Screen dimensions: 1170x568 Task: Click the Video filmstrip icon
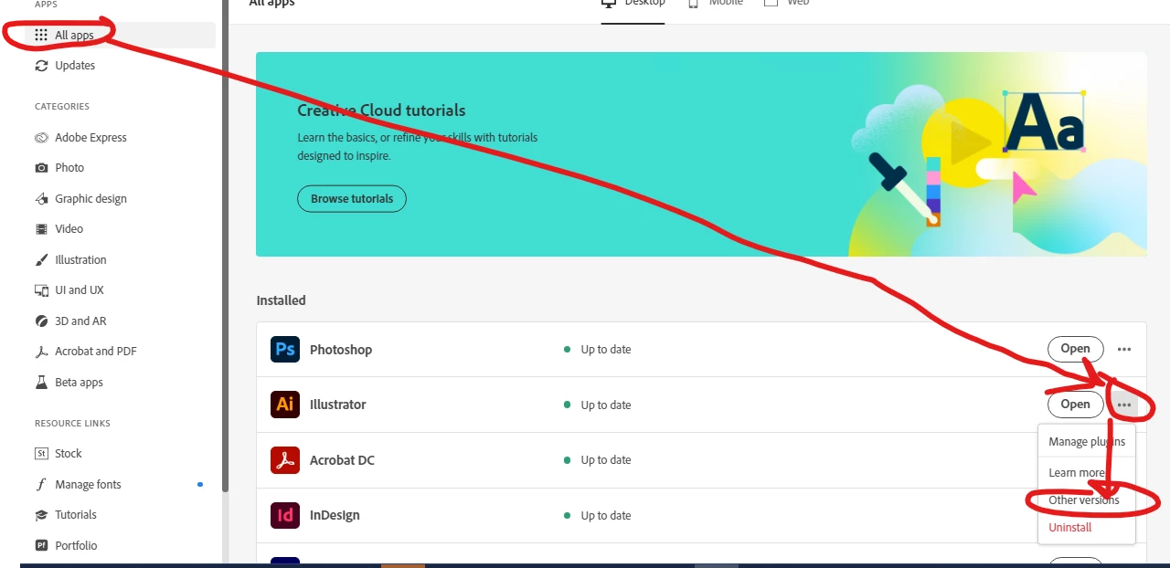tap(41, 229)
